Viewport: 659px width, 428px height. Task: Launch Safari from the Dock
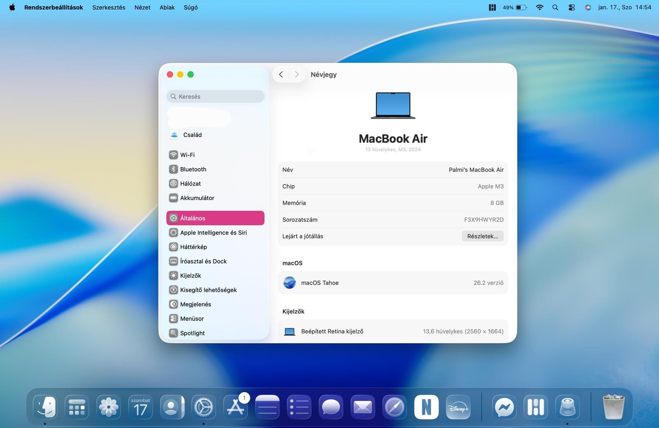tap(395, 407)
